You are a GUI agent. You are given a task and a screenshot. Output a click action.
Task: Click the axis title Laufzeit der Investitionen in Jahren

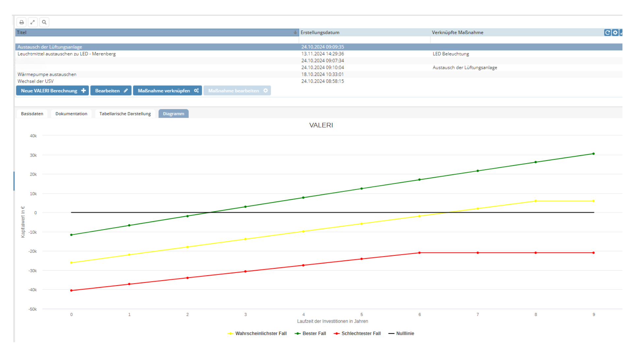pos(332,321)
